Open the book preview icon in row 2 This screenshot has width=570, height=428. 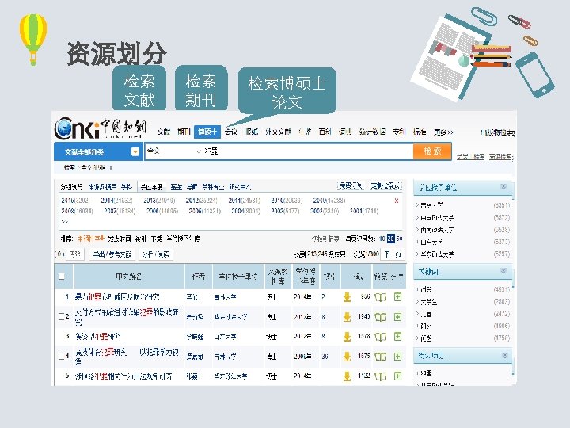[x=380, y=317]
